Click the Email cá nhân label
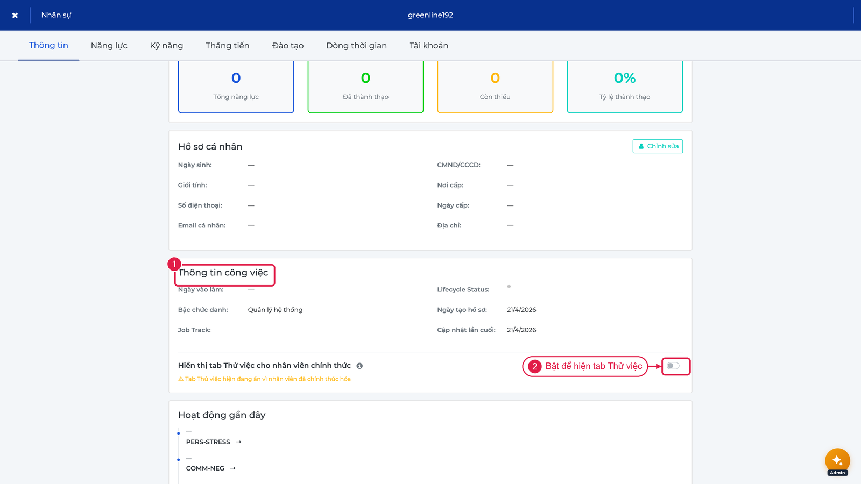861x484 pixels. click(202, 226)
